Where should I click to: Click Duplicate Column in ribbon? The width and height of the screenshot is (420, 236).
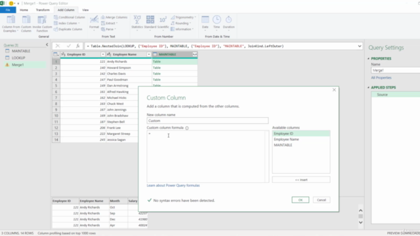tap(68, 29)
